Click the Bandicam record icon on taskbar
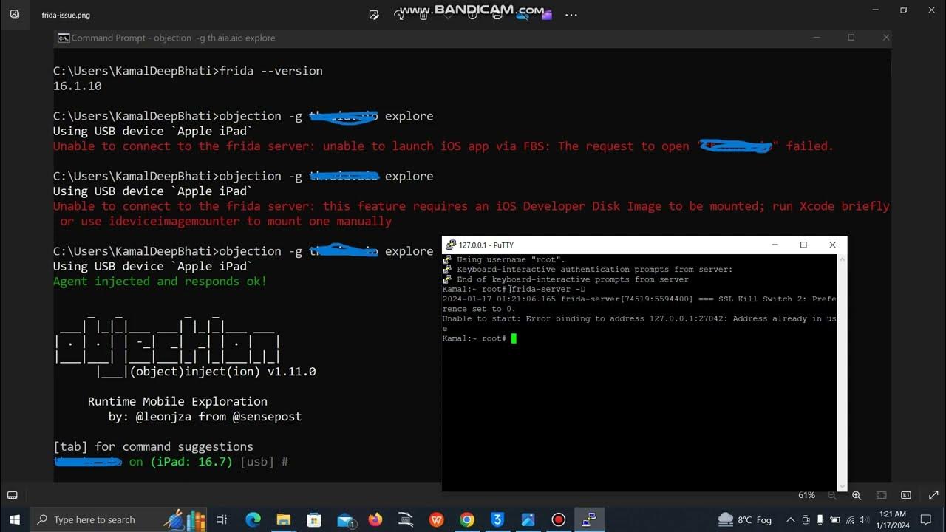The height and width of the screenshot is (532, 946). pos(559,519)
